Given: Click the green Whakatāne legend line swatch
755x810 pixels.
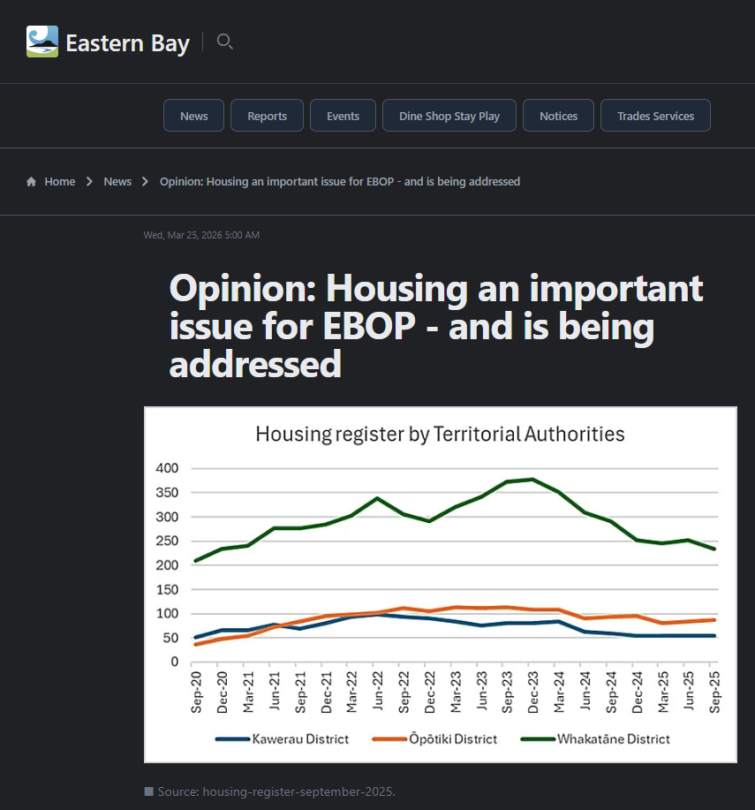Looking at the screenshot, I should tap(539, 739).
